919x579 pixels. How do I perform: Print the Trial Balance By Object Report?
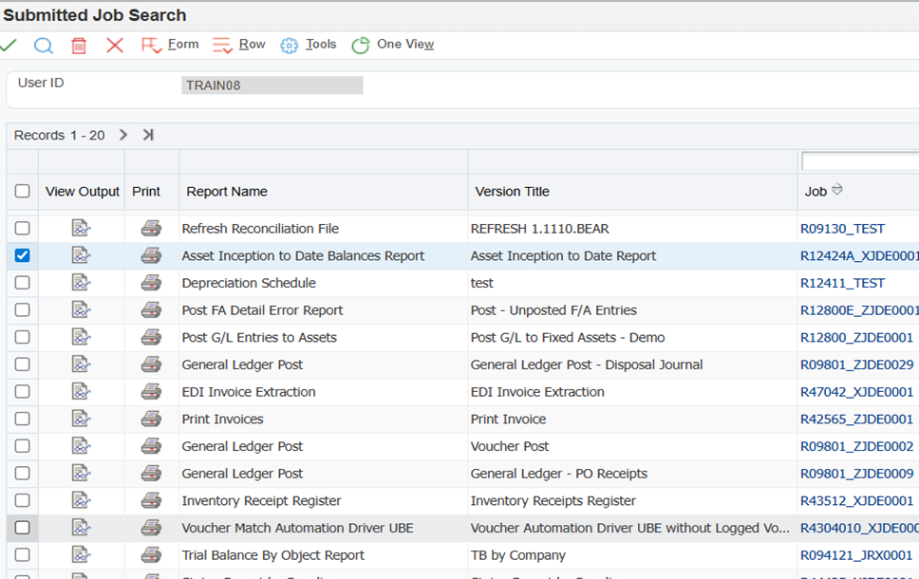(x=151, y=555)
